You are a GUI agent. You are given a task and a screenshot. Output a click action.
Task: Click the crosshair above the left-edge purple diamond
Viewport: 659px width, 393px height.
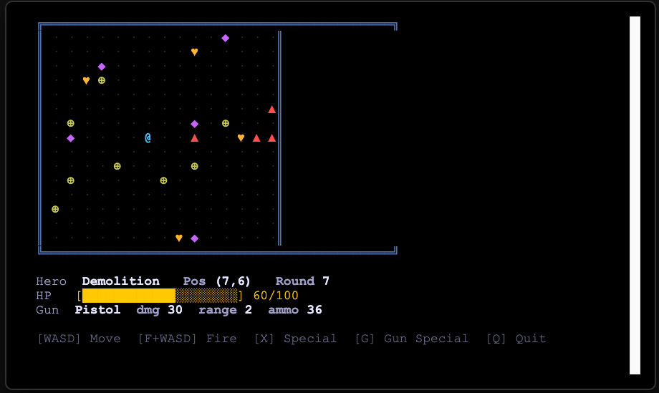pos(71,123)
